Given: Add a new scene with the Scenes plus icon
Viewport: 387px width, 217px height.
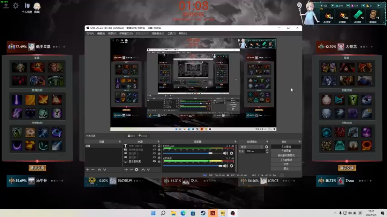Looking at the screenshot, I should click(88, 170).
